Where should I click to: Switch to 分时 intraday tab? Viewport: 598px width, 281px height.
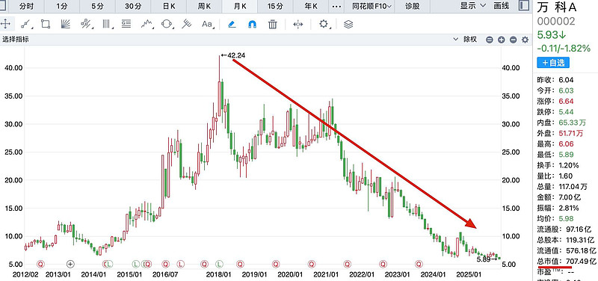[x=26, y=6]
